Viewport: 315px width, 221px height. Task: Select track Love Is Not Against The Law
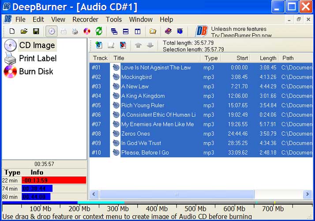click(x=201, y=68)
